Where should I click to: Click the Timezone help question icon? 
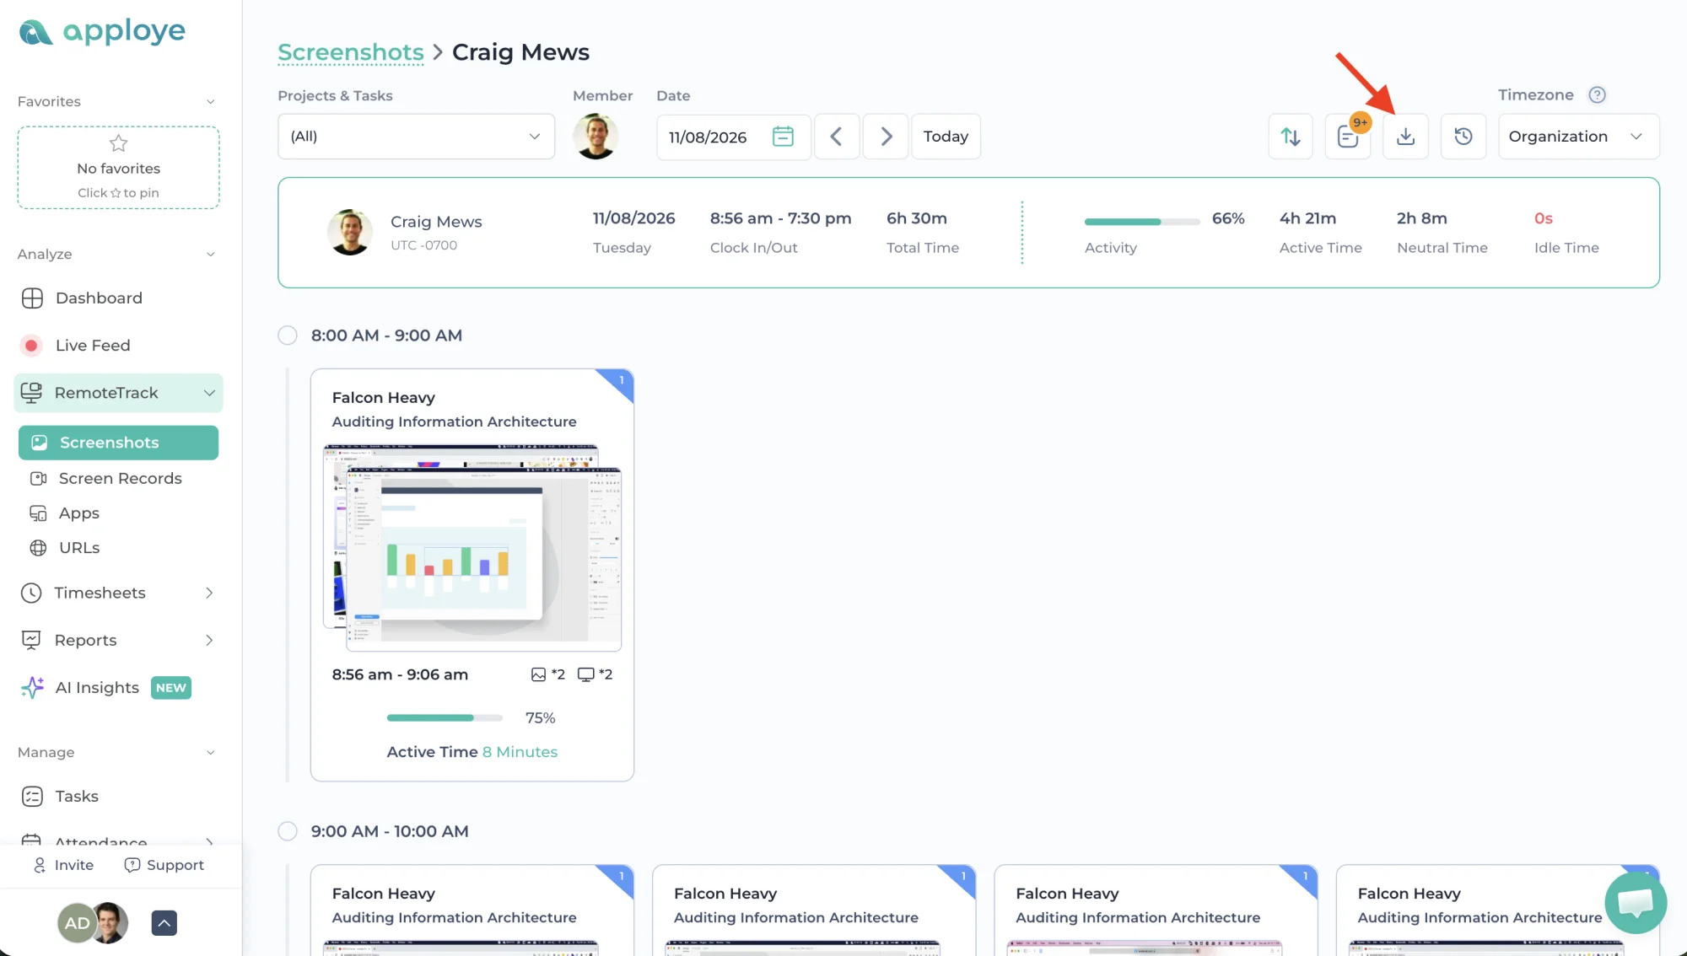[x=1597, y=95]
